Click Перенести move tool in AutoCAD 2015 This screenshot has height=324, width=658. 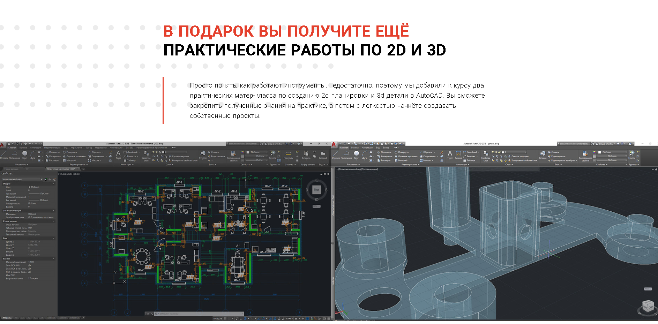click(52, 152)
